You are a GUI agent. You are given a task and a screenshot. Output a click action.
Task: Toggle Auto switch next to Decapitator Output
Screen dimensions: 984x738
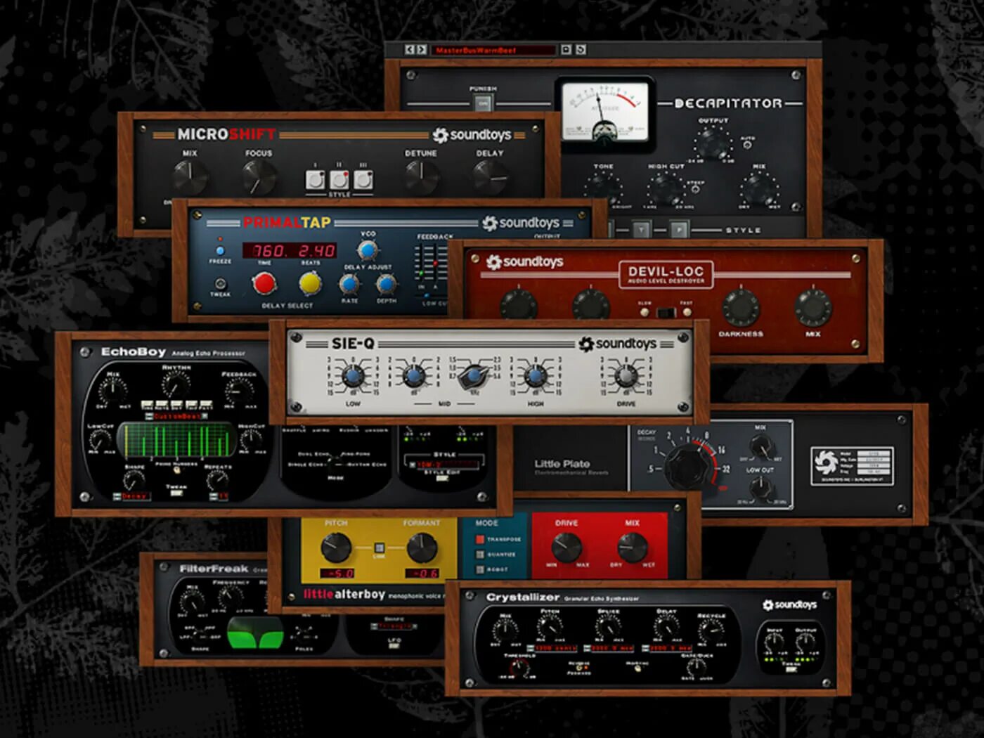(747, 145)
